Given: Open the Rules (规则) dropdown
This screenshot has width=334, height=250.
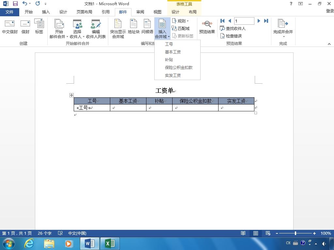Looking at the screenshot, I should [180, 21].
